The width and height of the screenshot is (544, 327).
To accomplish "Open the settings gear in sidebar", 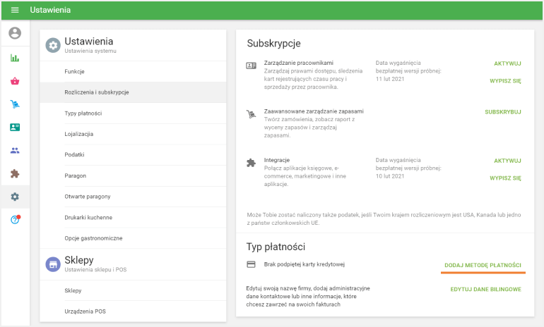I will pos(15,197).
